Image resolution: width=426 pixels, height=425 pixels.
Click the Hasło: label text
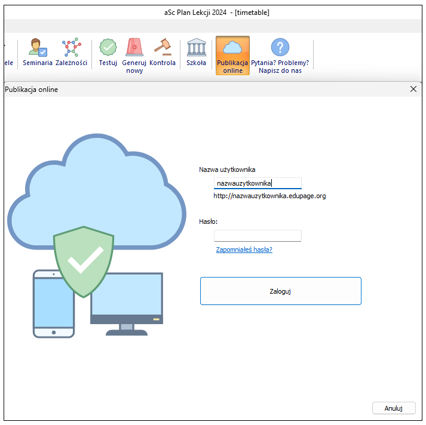[x=208, y=221]
